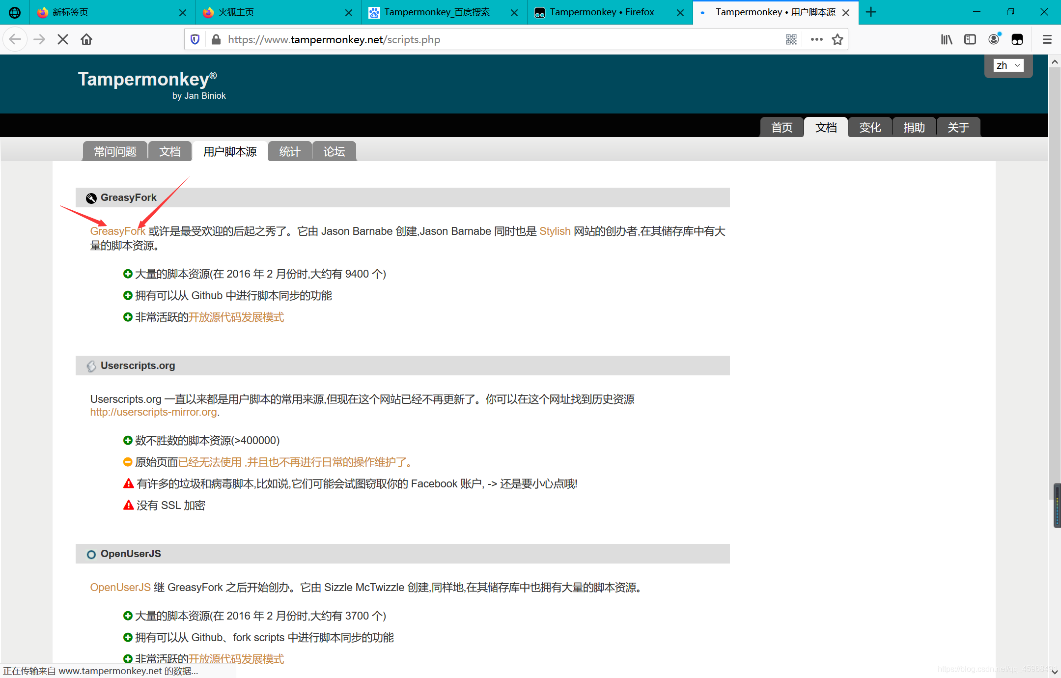
Task: Open the page actions ellipsis menu
Action: click(x=816, y=39)
